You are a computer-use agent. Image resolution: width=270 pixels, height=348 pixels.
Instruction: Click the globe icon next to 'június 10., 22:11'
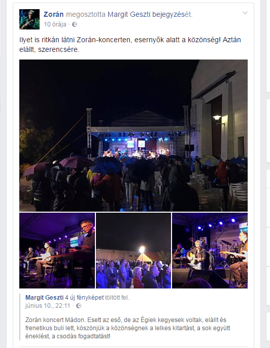[79, 306]
